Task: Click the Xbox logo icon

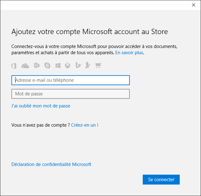Action: [68, 66]
